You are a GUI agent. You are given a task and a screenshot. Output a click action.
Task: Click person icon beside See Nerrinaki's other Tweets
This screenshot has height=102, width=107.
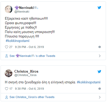(x=7, y=56)
